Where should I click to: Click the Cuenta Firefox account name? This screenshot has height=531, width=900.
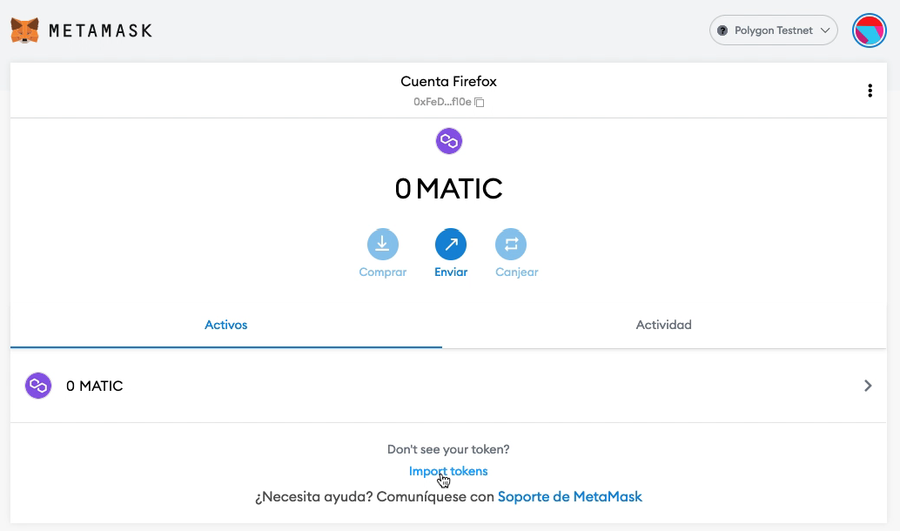coord(449,82)
